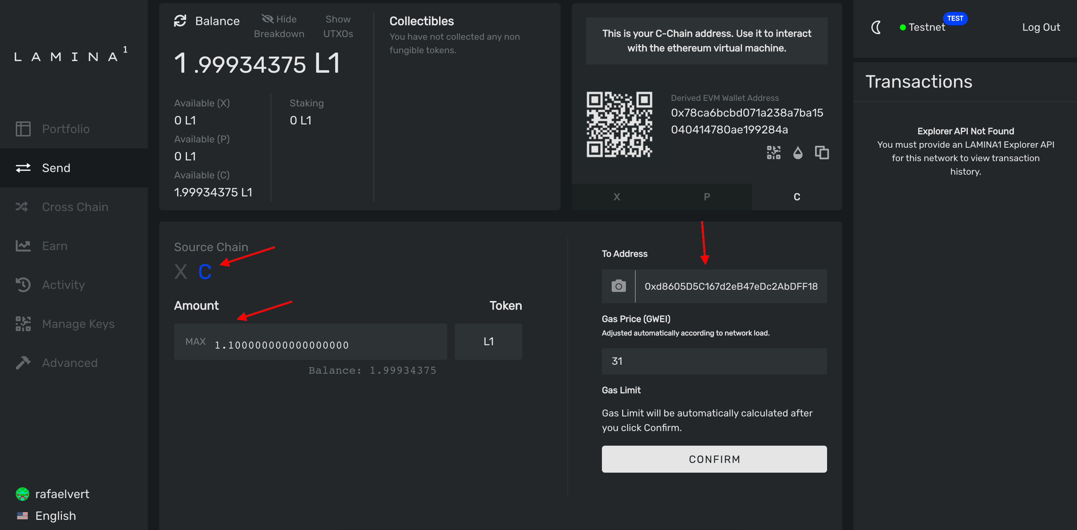
Task: Show UTXOs in balance panel
Action: click(x=338, y=26)
